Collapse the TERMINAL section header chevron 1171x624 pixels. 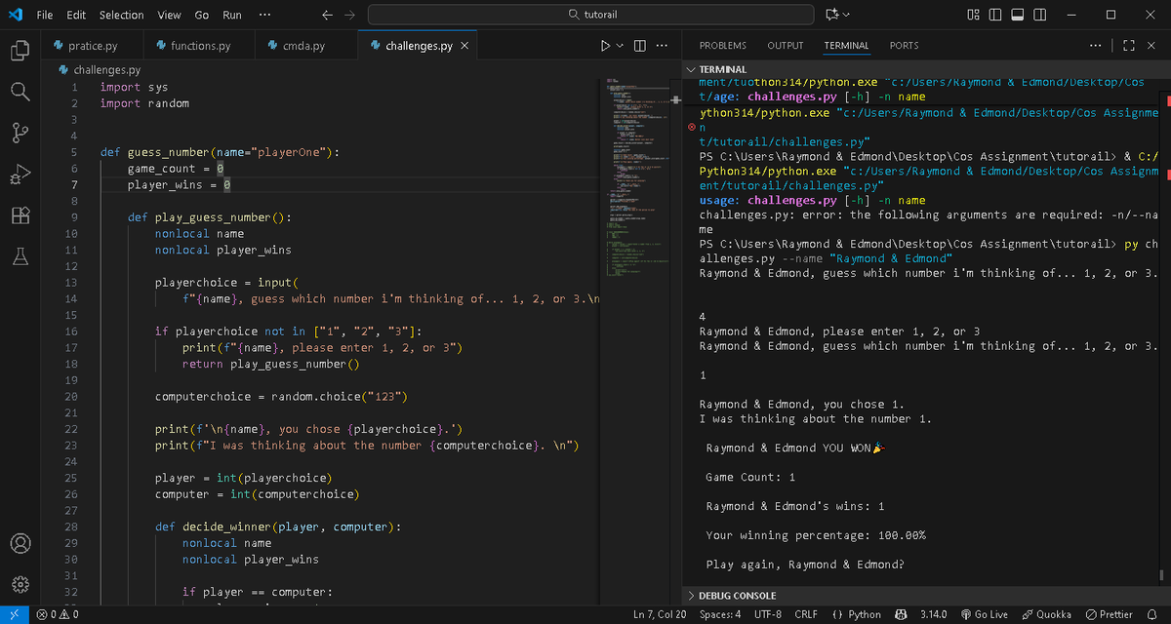coord(693,68)
